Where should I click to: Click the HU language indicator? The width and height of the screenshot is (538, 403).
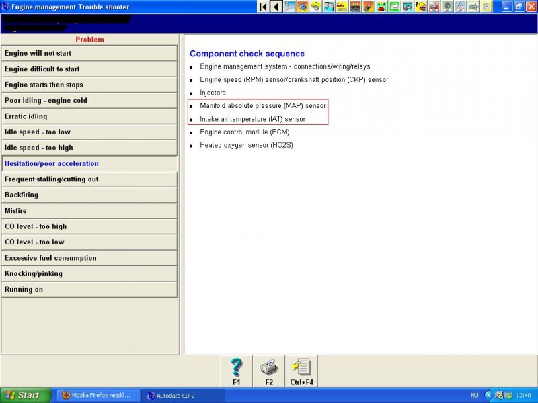coord(474,396)
